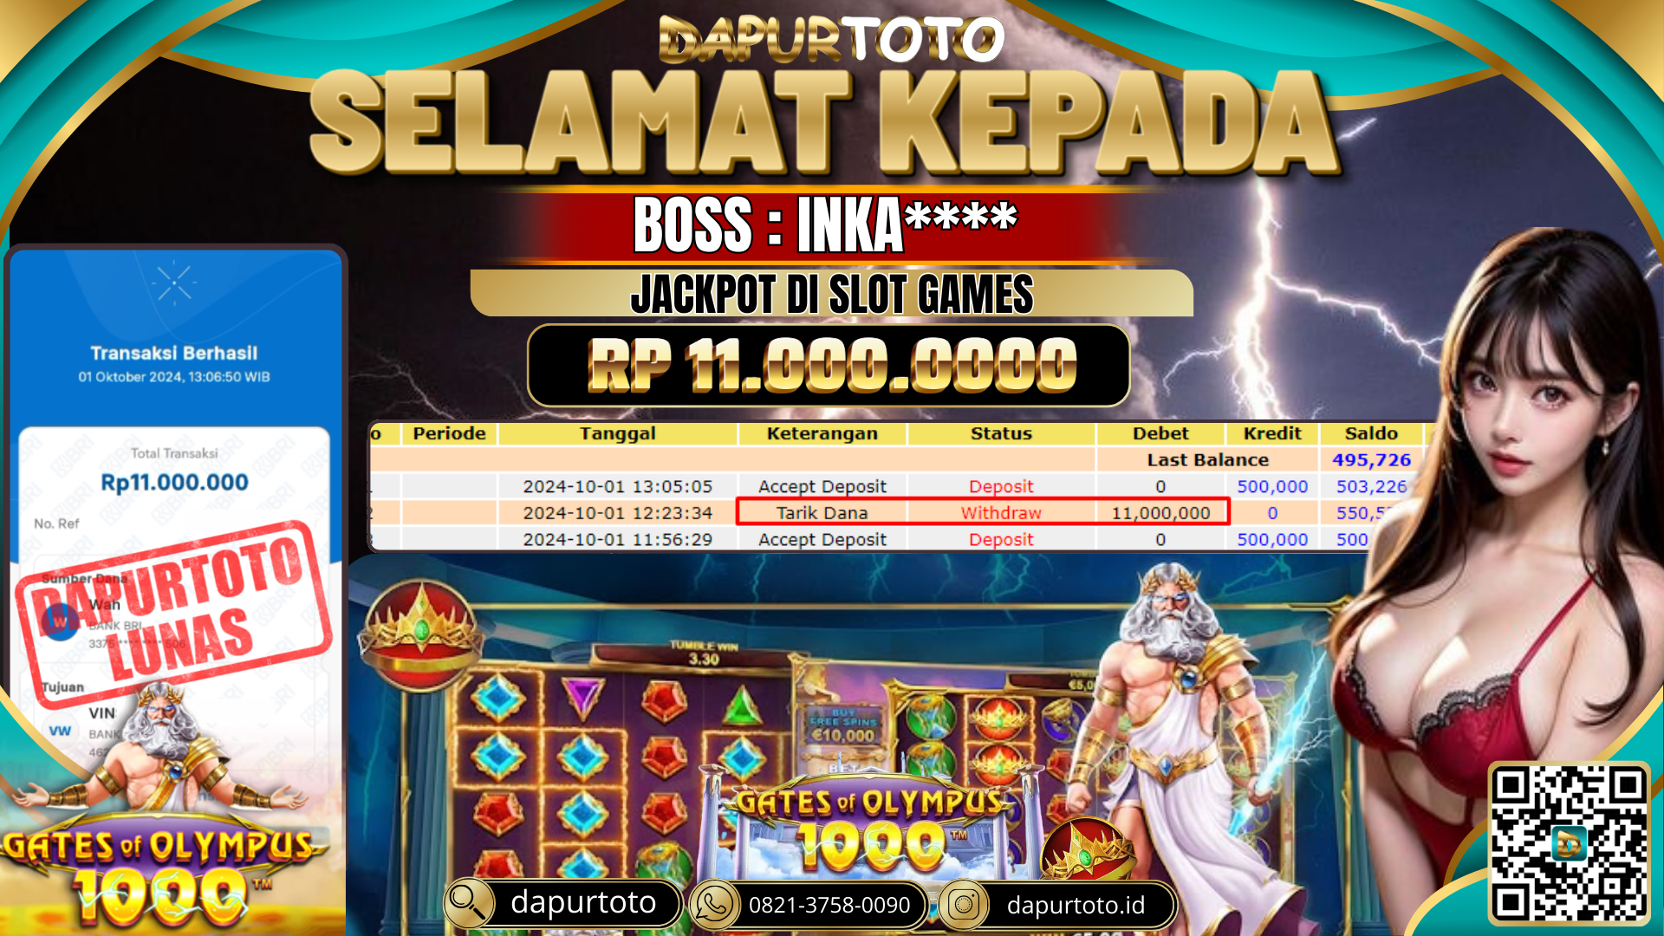Click the dapurtoto.id link
The image size is (1664, 936).
tap(1076, 905)
